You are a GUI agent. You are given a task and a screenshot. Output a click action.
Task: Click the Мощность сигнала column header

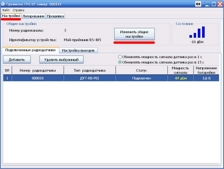click(180, 70)
